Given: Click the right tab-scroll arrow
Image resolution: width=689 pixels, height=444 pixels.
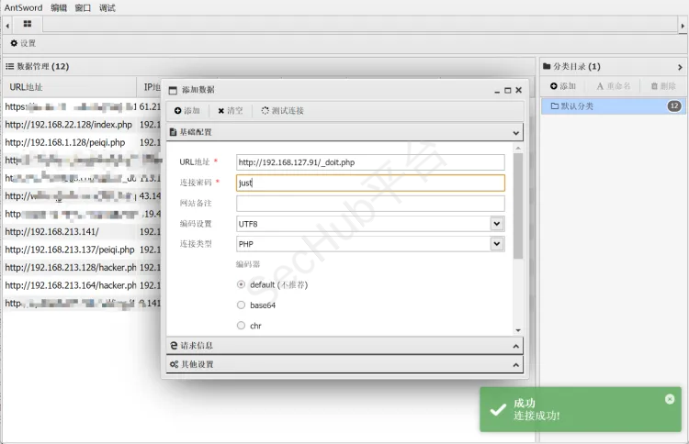Looking at the screenshot, I should [x=683, y=26].
